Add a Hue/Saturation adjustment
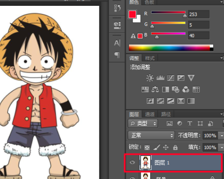The image size is (224, 179). click(x=145, y=89)
